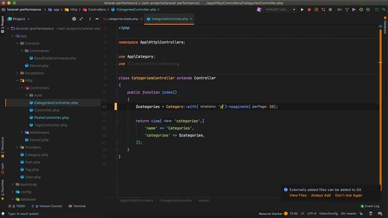
Task: Click the locate target icon in the Project panel header
Action: click(74, 19)
